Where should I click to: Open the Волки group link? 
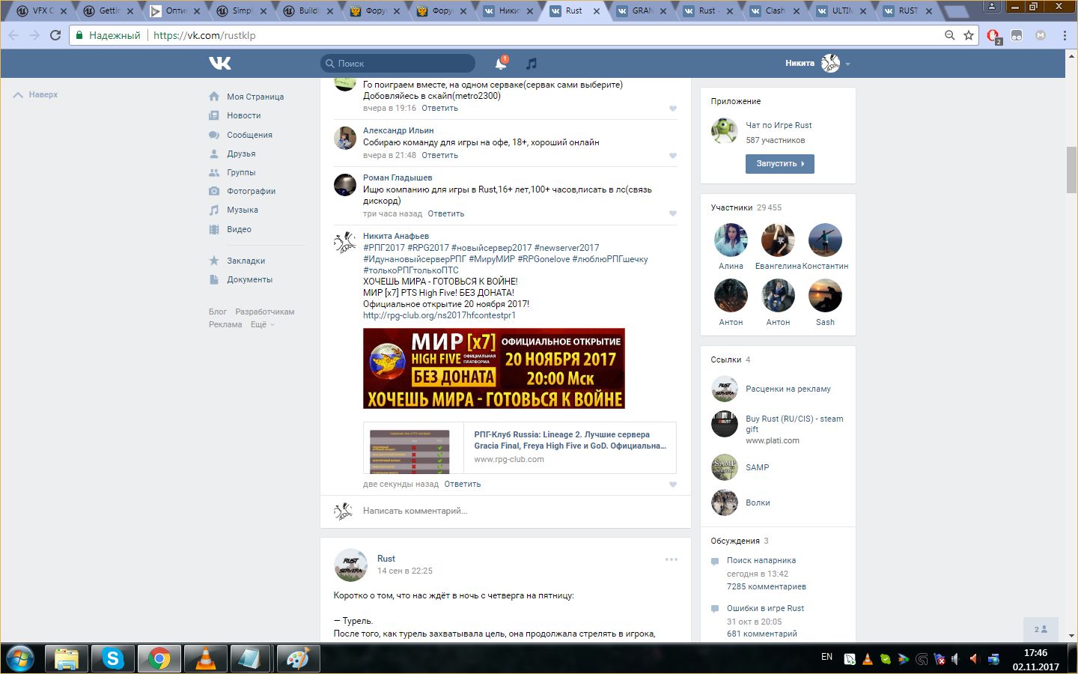[758, 503]
